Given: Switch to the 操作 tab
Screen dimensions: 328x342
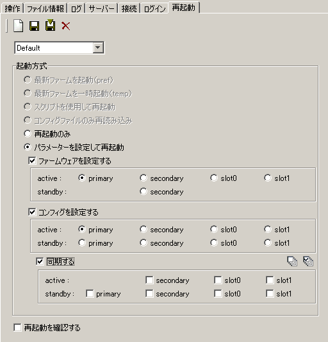Looking at the screenshot, I should click(x=12, y=9).
